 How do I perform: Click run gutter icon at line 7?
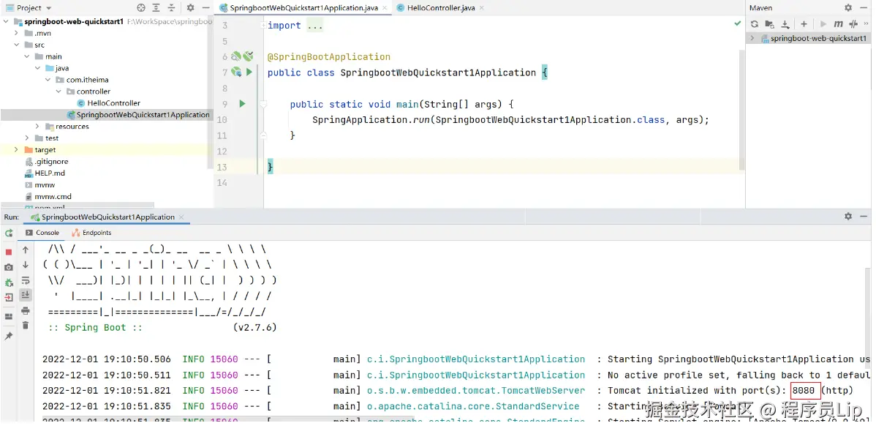tap(249, 72)
